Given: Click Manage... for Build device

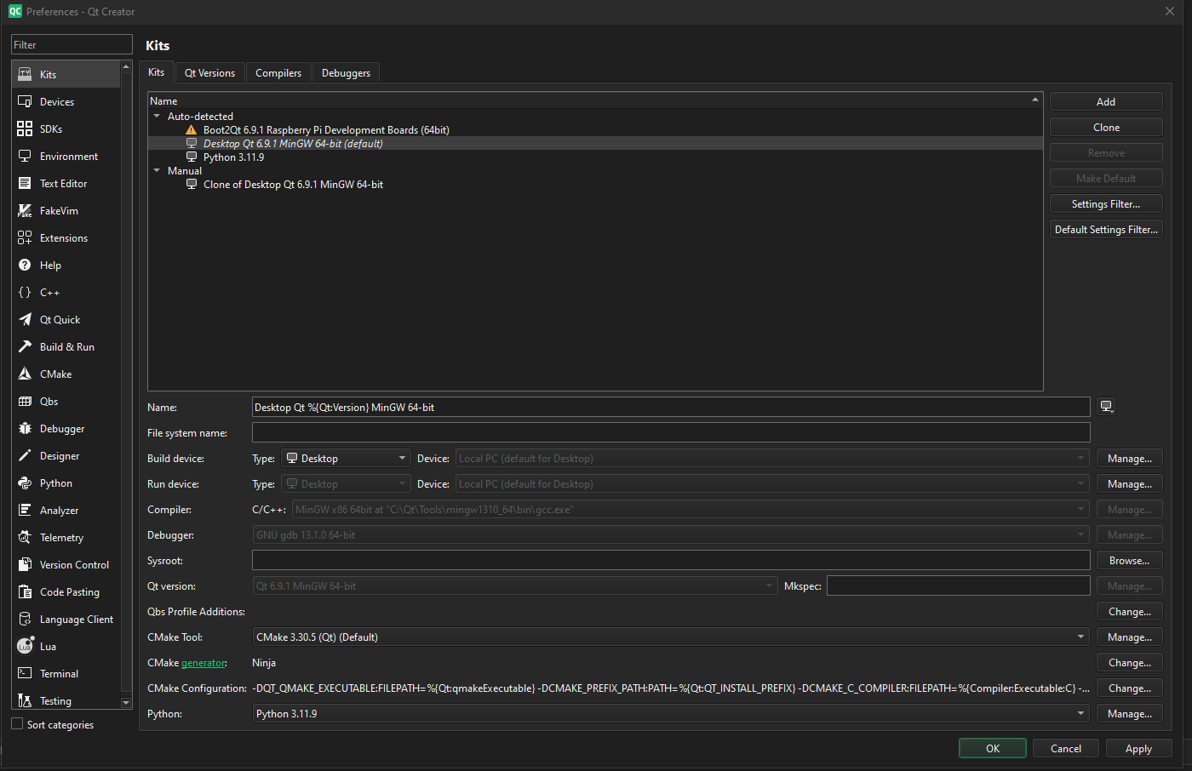Looking at the screenshot, I should point(1130,459).
